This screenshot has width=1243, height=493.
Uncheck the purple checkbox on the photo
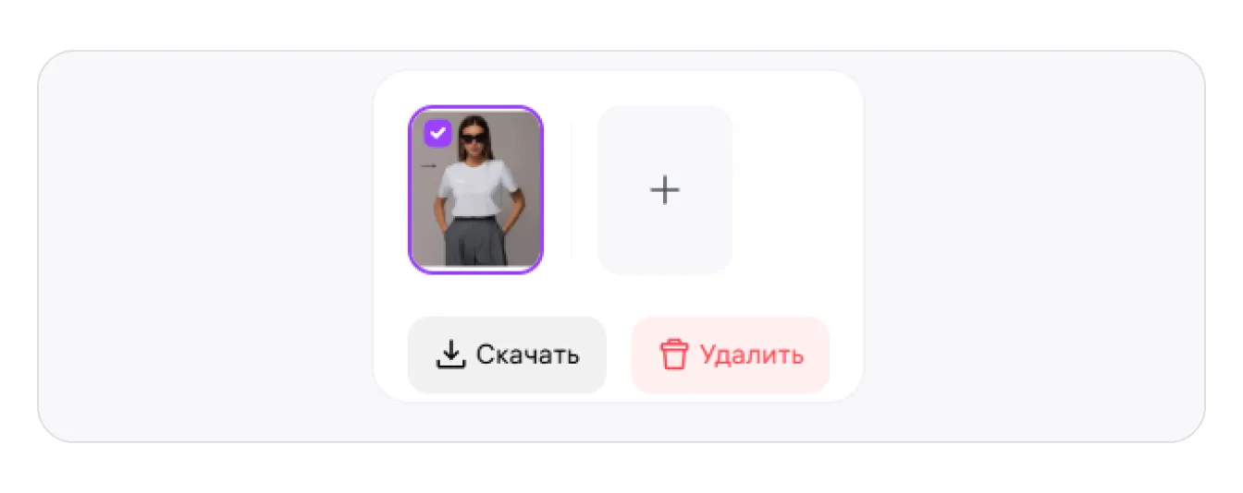pos(437,133)
